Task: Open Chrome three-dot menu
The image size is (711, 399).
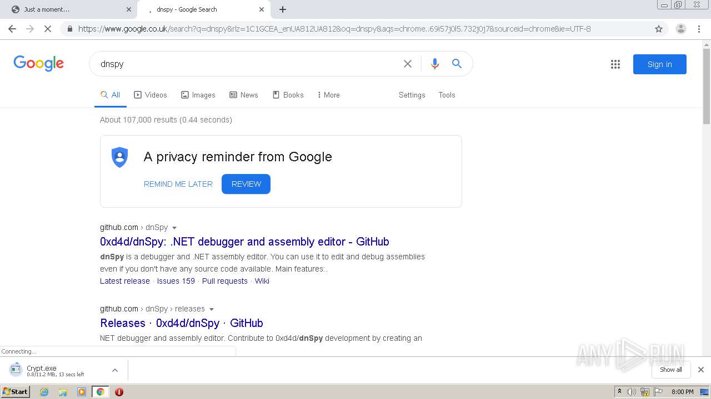Action: [699, 29]
